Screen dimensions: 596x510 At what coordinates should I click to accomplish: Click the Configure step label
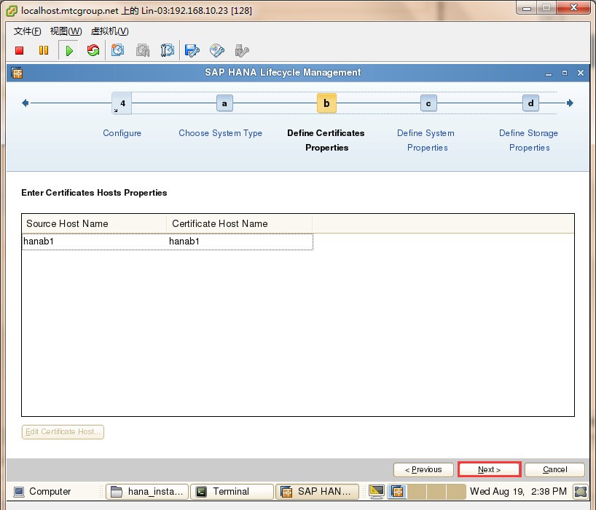(122, 133)
